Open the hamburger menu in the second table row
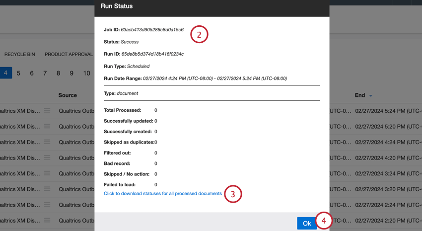 47,127
